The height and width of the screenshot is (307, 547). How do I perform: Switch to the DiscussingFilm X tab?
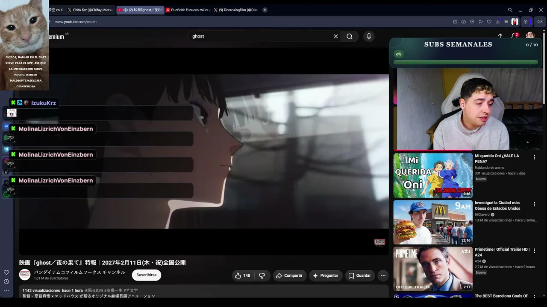(x=236, y=10)
